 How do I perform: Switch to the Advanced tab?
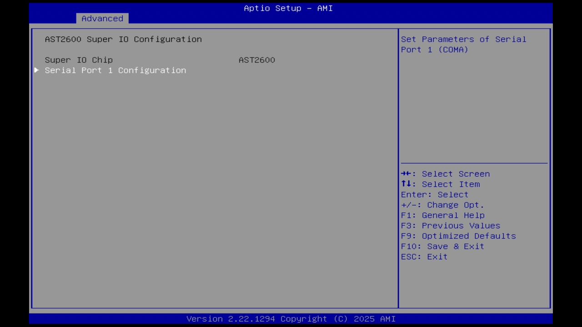[x=102, y=18]
